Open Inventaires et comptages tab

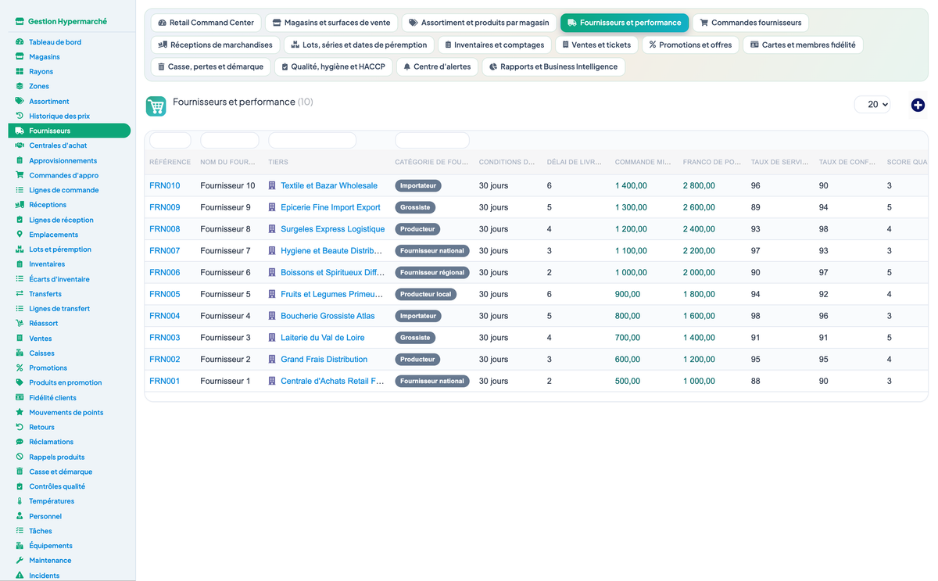[x=494, y=45]
